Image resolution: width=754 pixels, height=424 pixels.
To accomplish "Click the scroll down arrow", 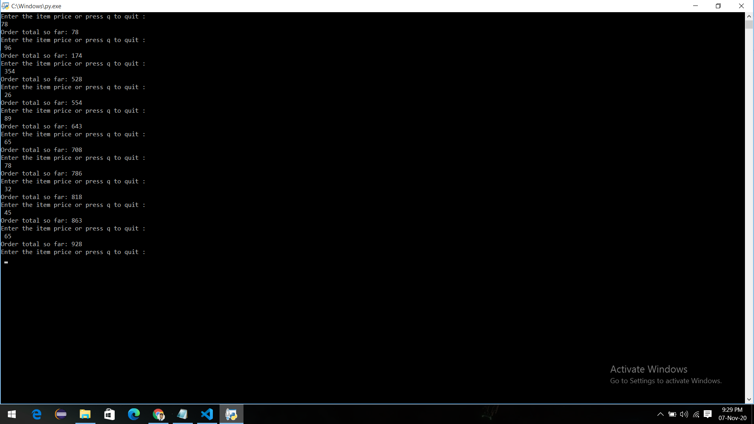I will point(749,399).
